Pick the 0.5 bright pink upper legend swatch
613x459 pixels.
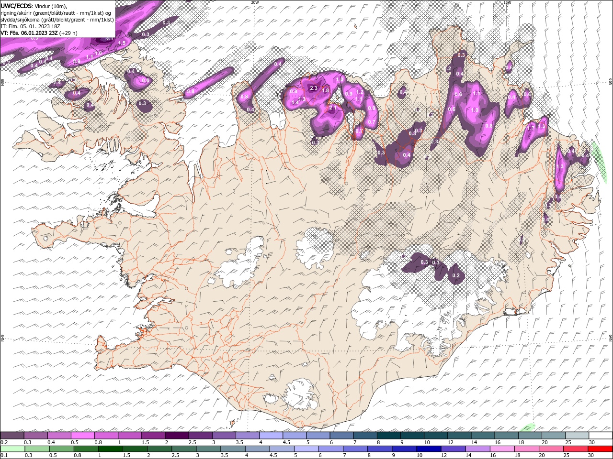(x=82, y=436)
